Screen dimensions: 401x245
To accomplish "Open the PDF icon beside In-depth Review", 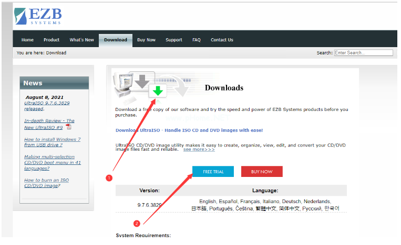I will tap(68, 126).
